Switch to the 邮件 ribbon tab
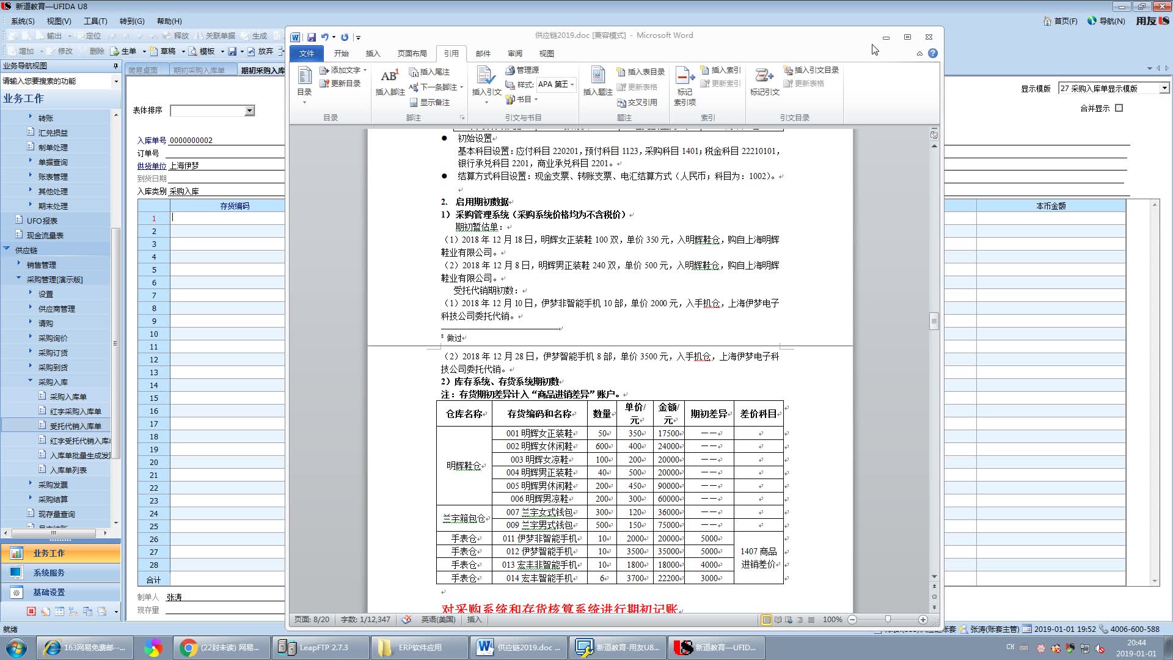 (x=483, y=53)
